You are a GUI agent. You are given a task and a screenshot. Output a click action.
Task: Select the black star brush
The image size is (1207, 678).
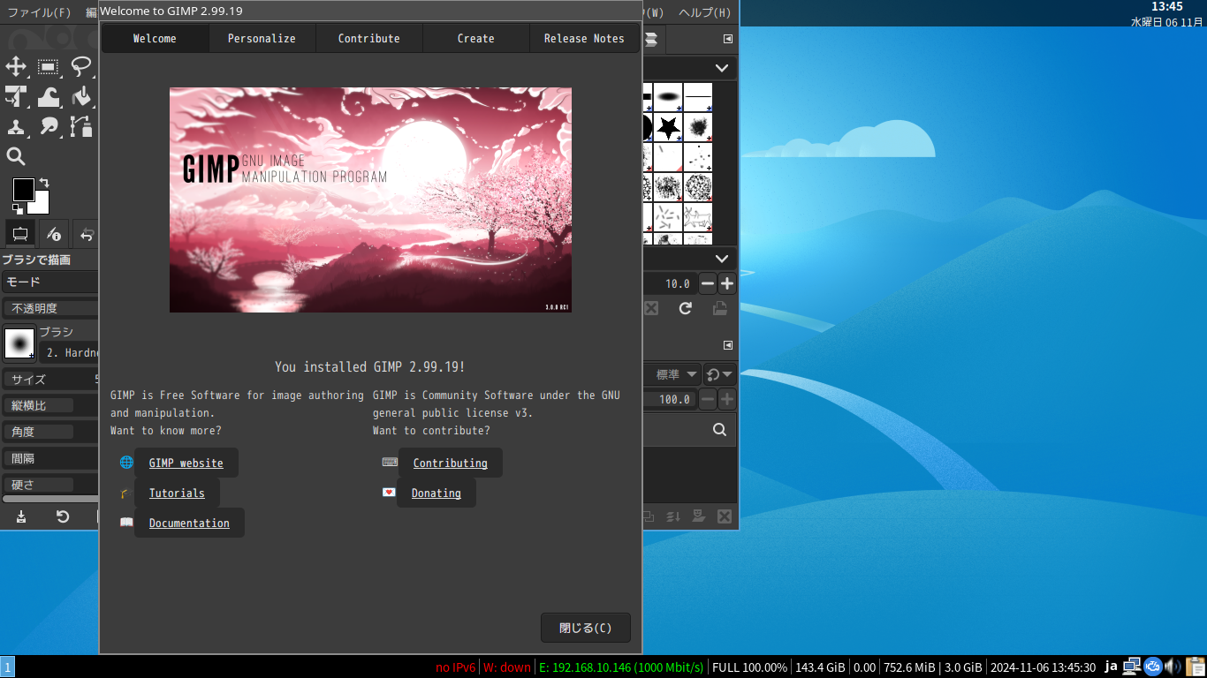click(668, 126)
